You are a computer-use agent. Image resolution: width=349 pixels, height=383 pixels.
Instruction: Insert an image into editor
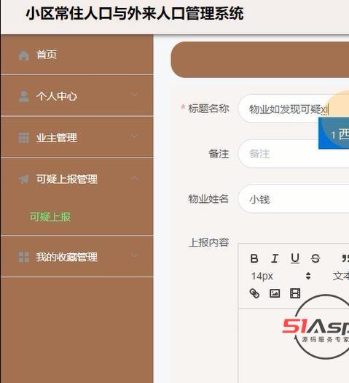click(x=275, y=293)
